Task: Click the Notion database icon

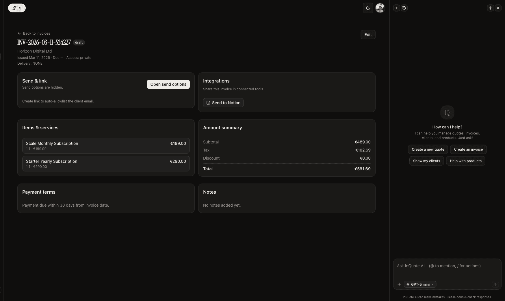Action: pos(208,103)
